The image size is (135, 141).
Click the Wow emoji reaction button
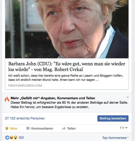tap(11, 128)
